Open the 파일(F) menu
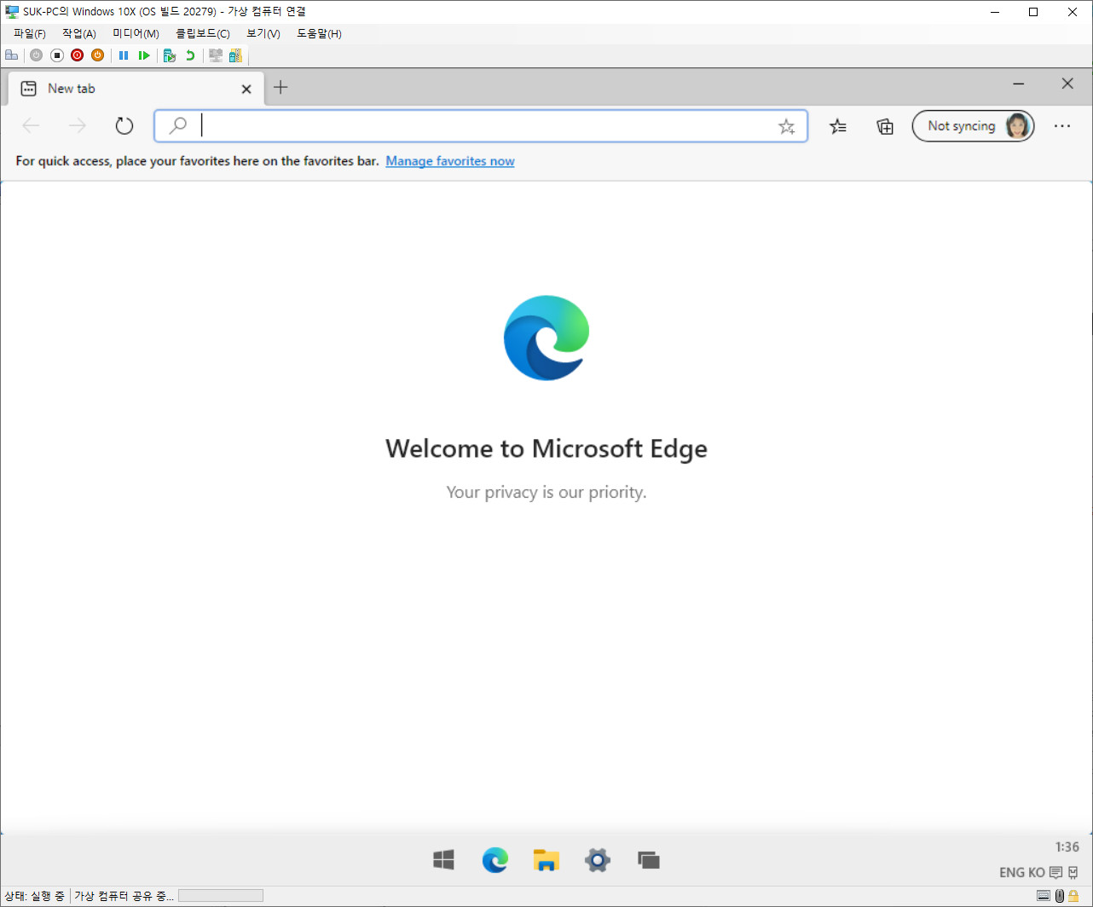Viewport: 1093px width, 907px height. [30, 33]
